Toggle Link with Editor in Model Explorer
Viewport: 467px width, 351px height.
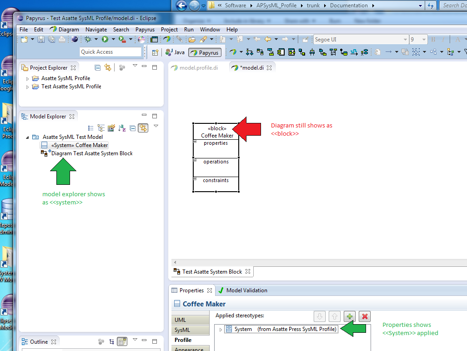[x=143, y=128]
